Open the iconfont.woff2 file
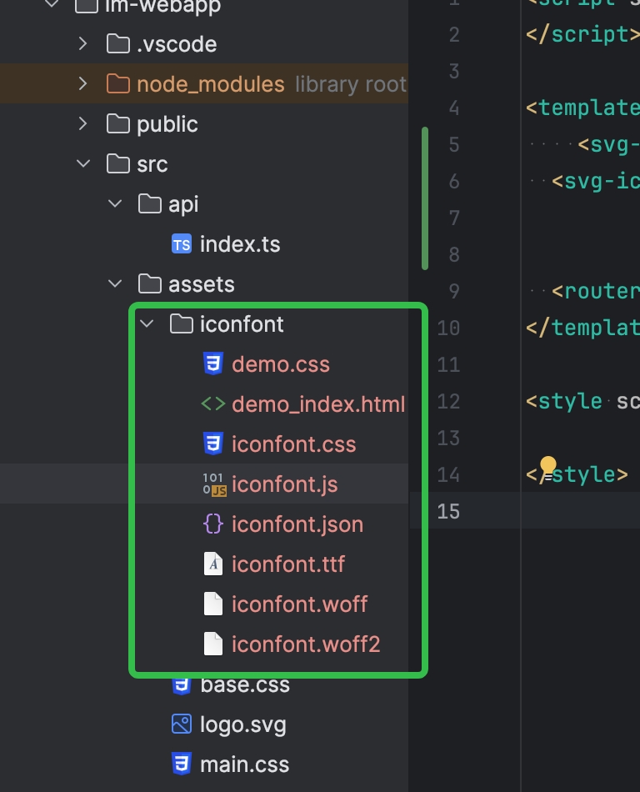This screenshot has height=792, width=640. pos(306,644)
